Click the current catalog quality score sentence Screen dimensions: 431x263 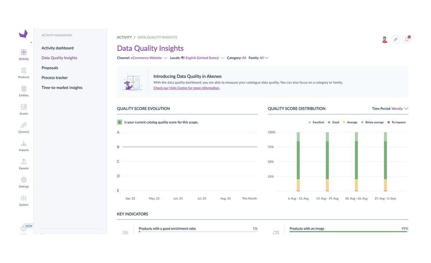tap(161, 122)
